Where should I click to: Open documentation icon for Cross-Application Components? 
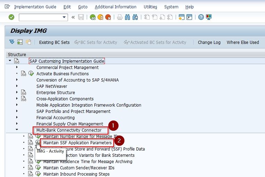click(x=24, y=99)
